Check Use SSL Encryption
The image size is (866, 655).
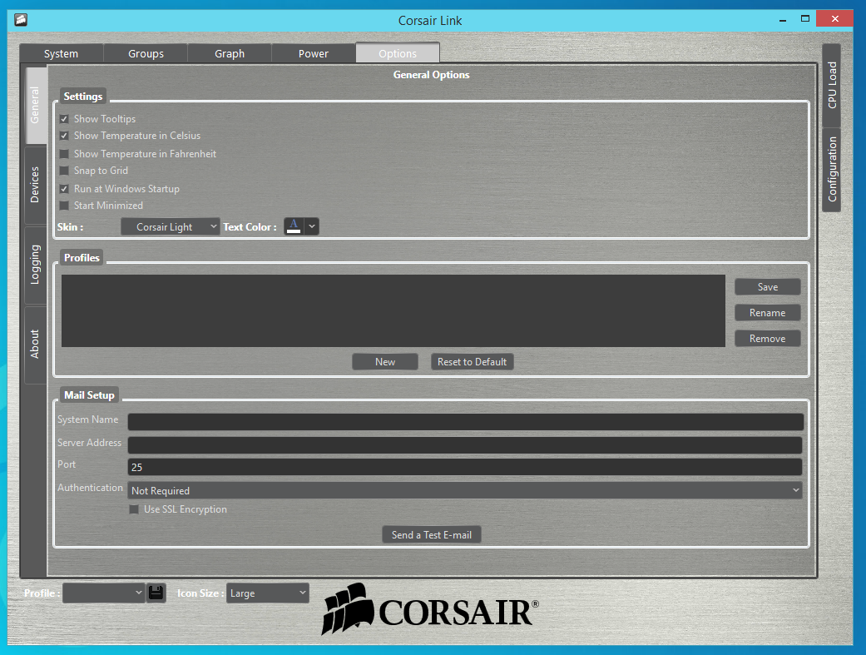click(134, 509)
